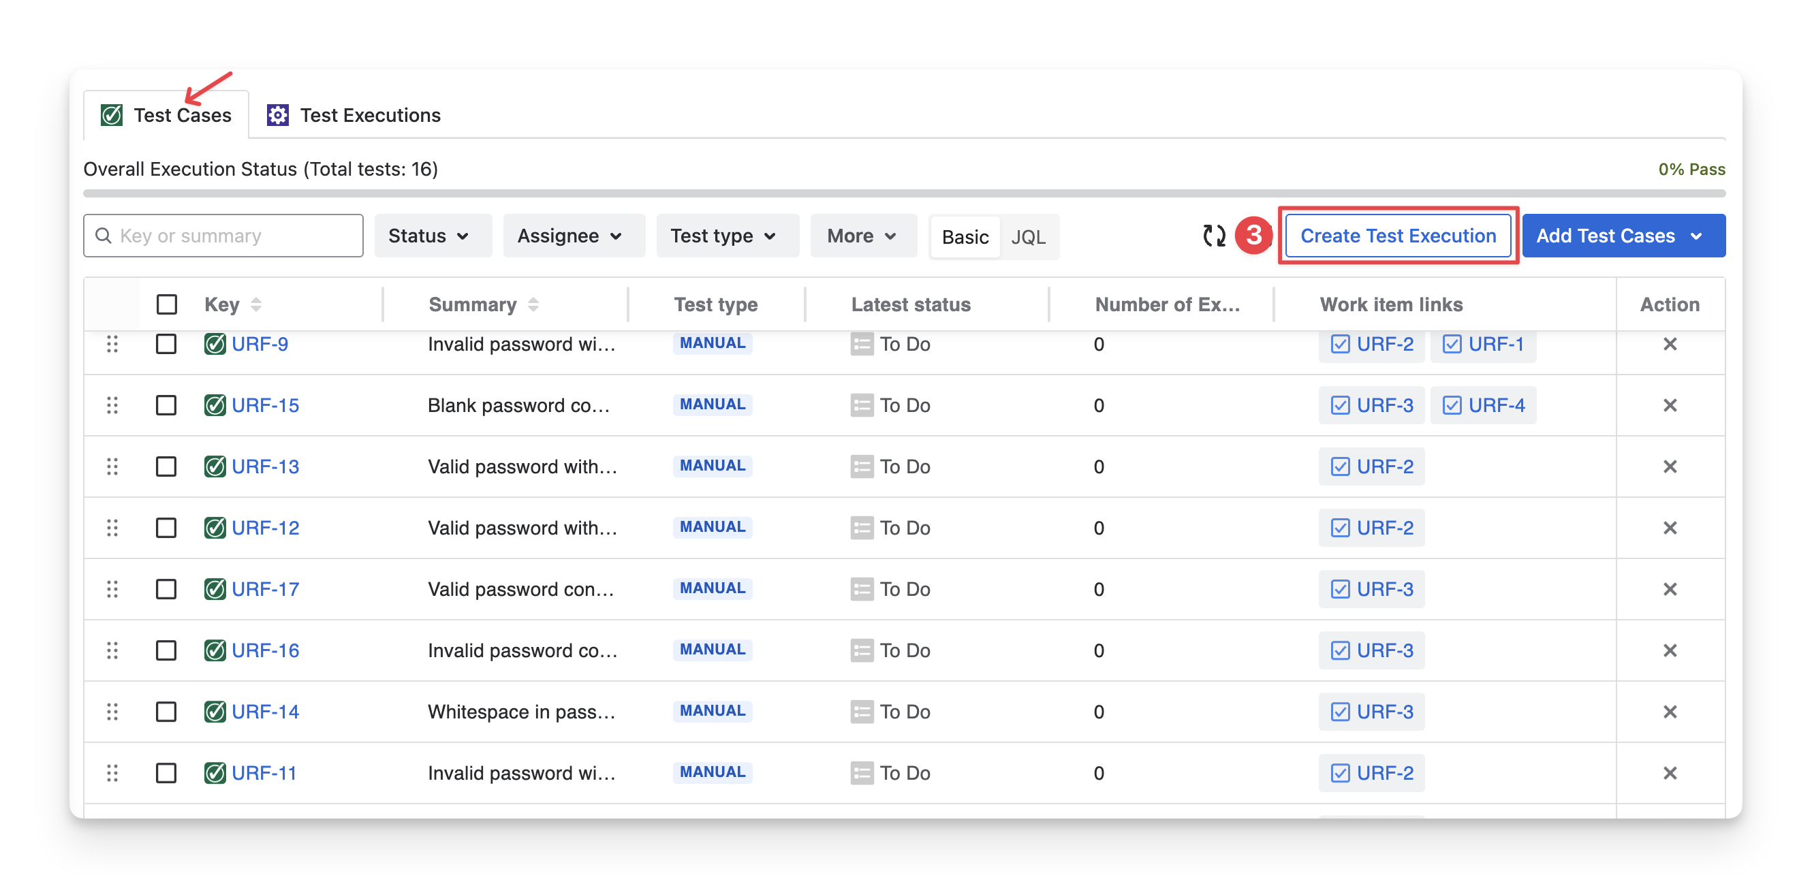The width and height of the screenshot is (1812, 888).
Task: Check the select-all checkbox in table header
Action: [167, 304]
